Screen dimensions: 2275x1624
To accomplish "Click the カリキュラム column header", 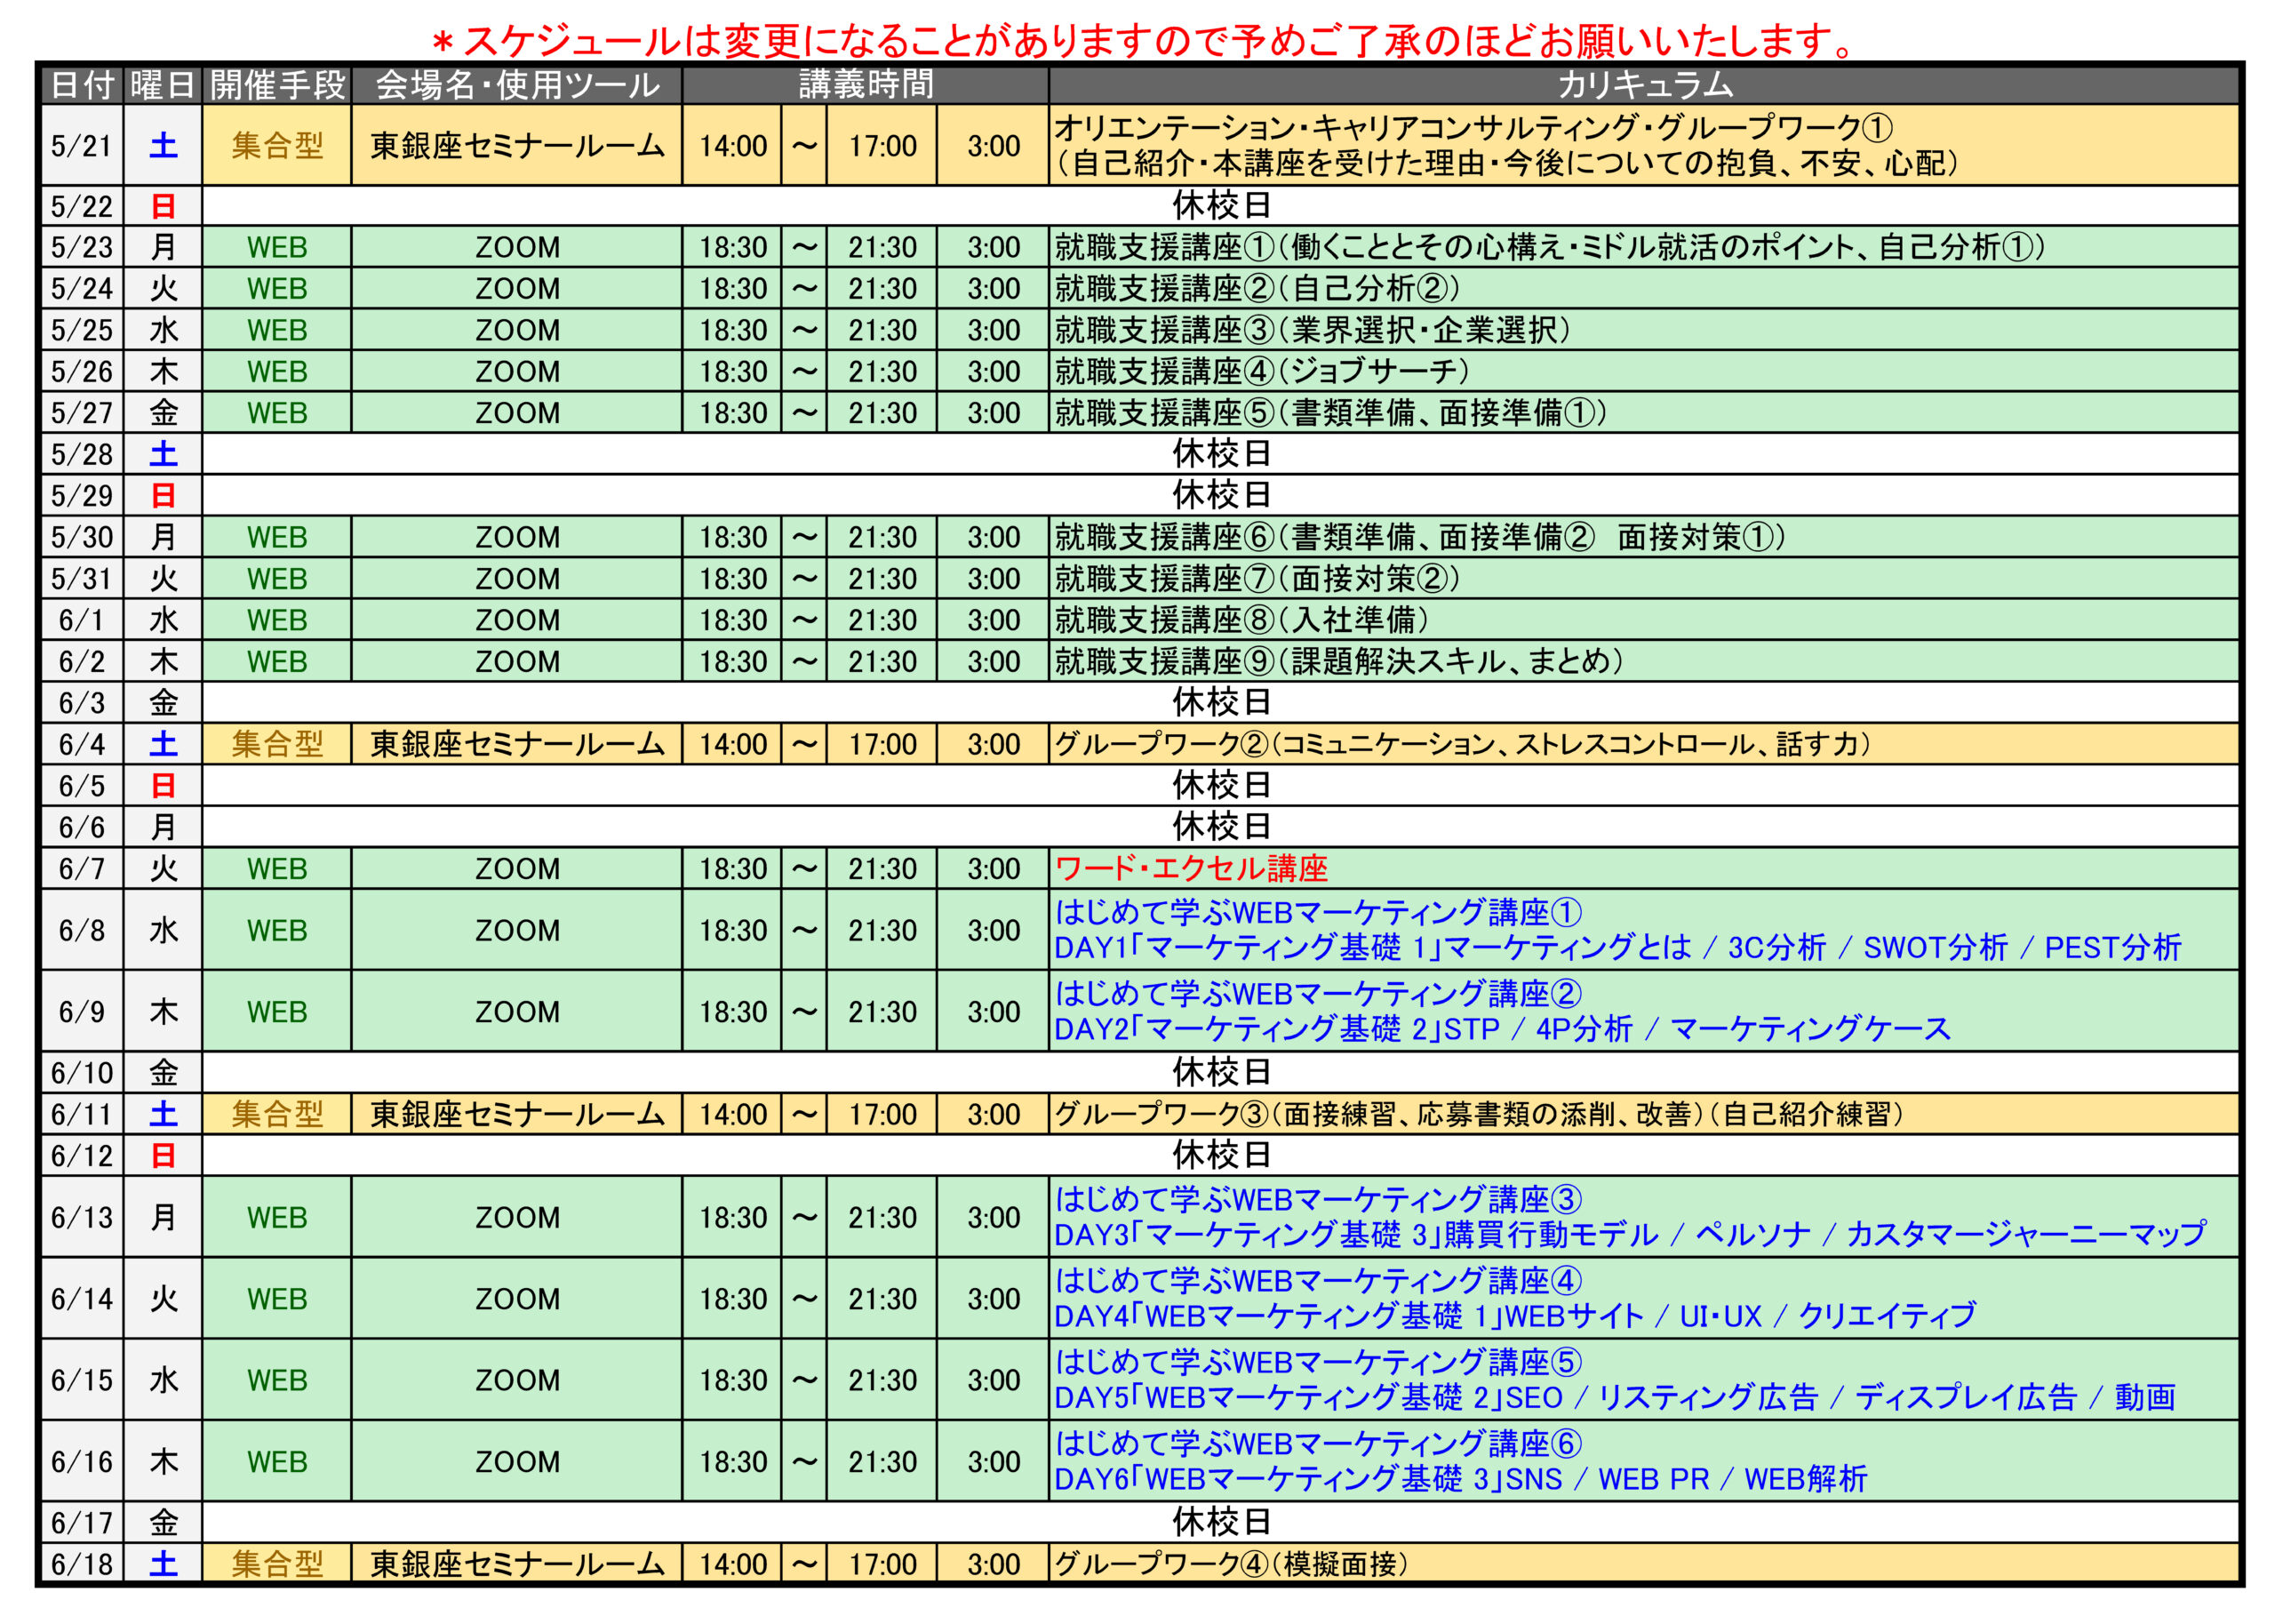I will point(1644,85).
